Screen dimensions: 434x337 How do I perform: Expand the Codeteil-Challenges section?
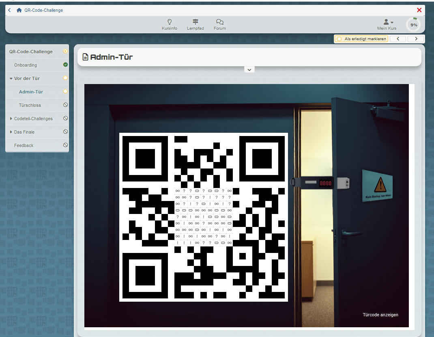[11, 119]
